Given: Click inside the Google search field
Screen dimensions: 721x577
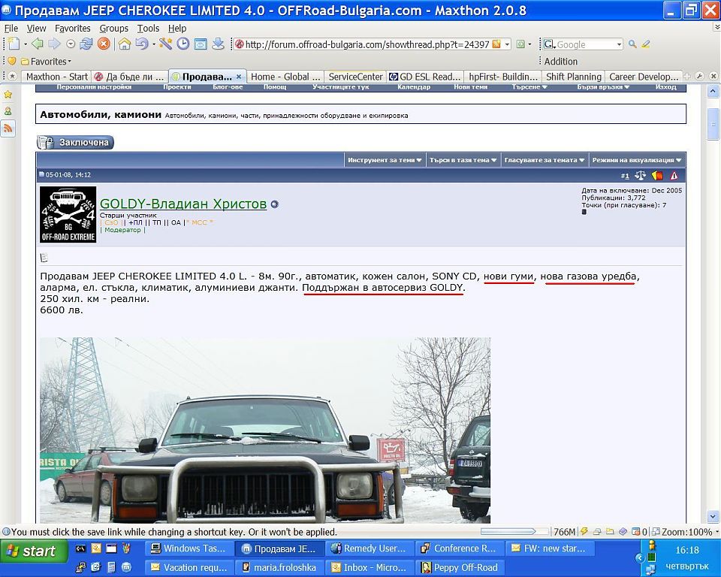Looking at the screenshot, I should (x=585, y=44).
